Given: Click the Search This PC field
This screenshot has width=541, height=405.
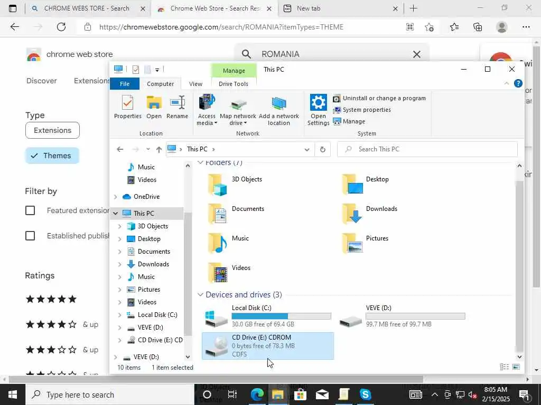Looking at the screenshot, I should [427, 149].
